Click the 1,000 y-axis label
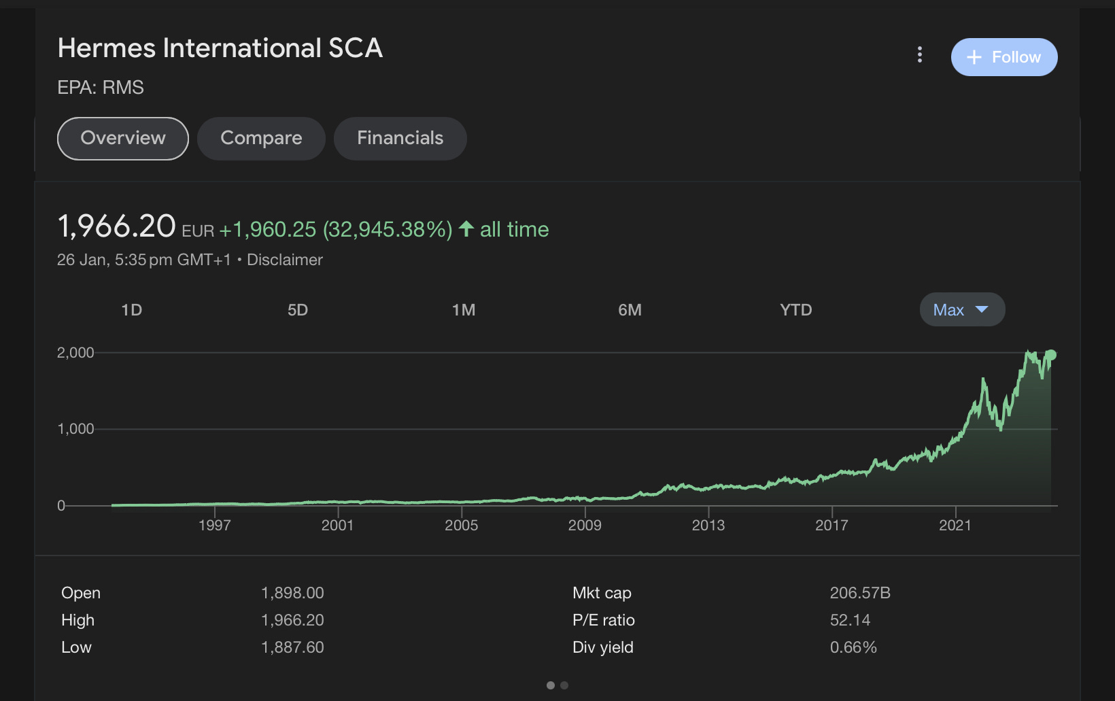 pos(75,429)
